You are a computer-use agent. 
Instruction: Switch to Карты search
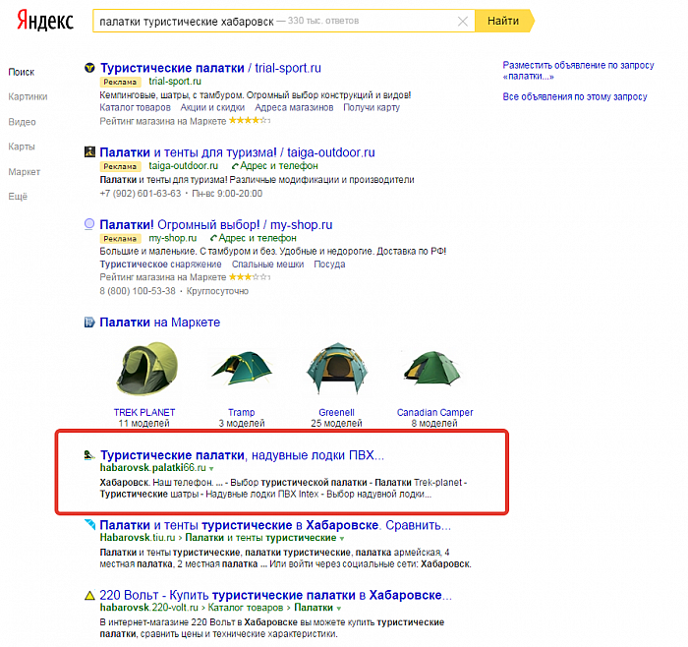coord(21,147)
